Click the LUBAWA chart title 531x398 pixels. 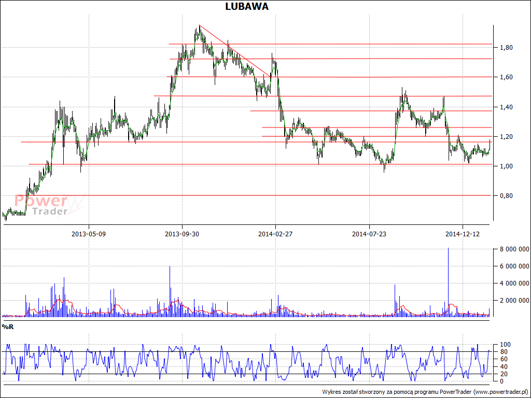click(x=247, y=6)
